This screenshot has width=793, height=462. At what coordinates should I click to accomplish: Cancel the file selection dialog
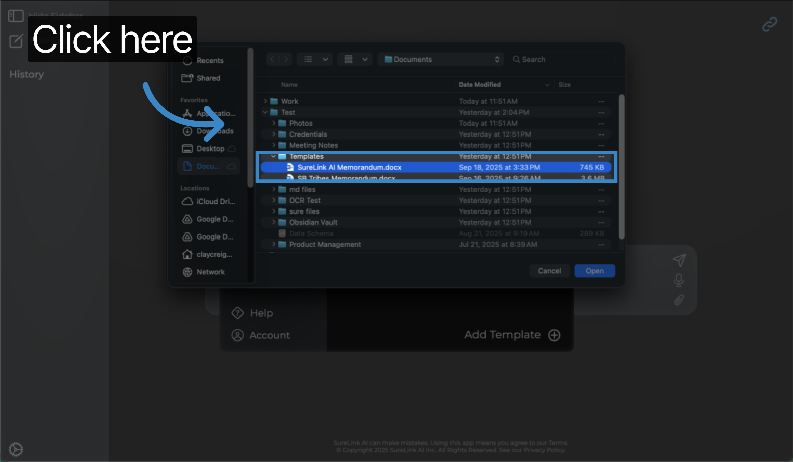pos(549,270)
